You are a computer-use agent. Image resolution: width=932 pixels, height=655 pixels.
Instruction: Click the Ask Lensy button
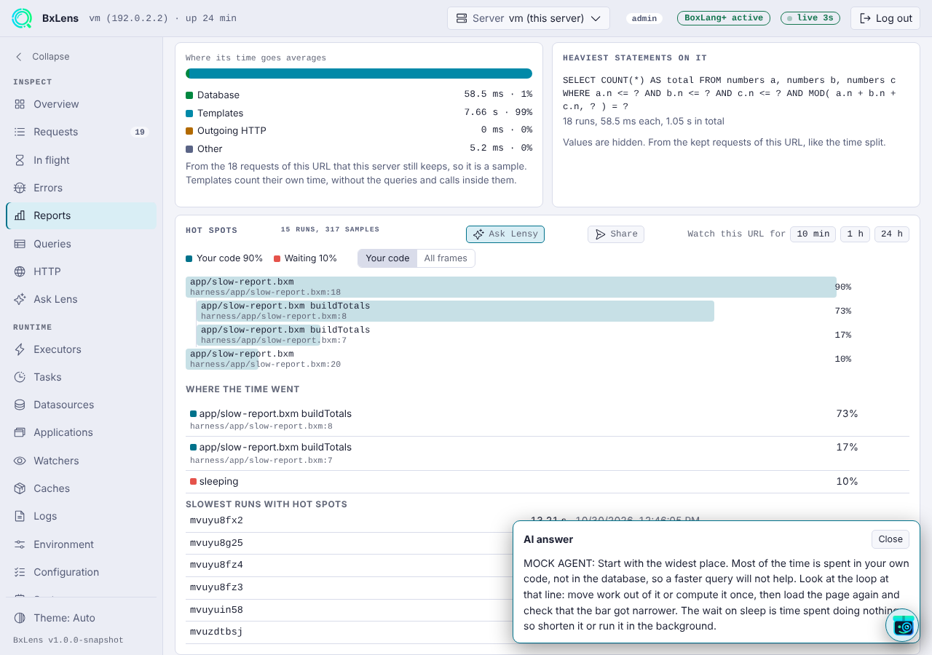tap(505, 234)
